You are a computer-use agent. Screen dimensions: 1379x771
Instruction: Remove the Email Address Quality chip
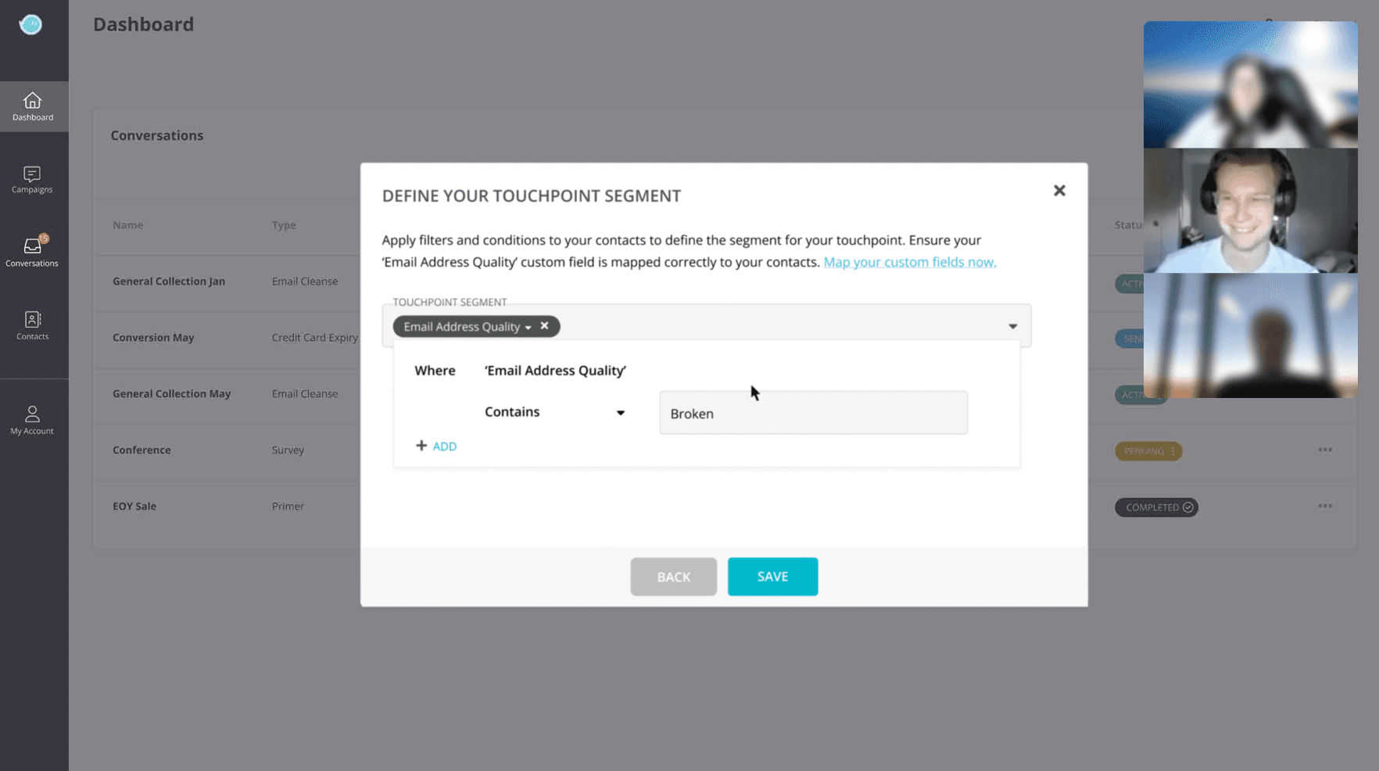coord(545,326)
